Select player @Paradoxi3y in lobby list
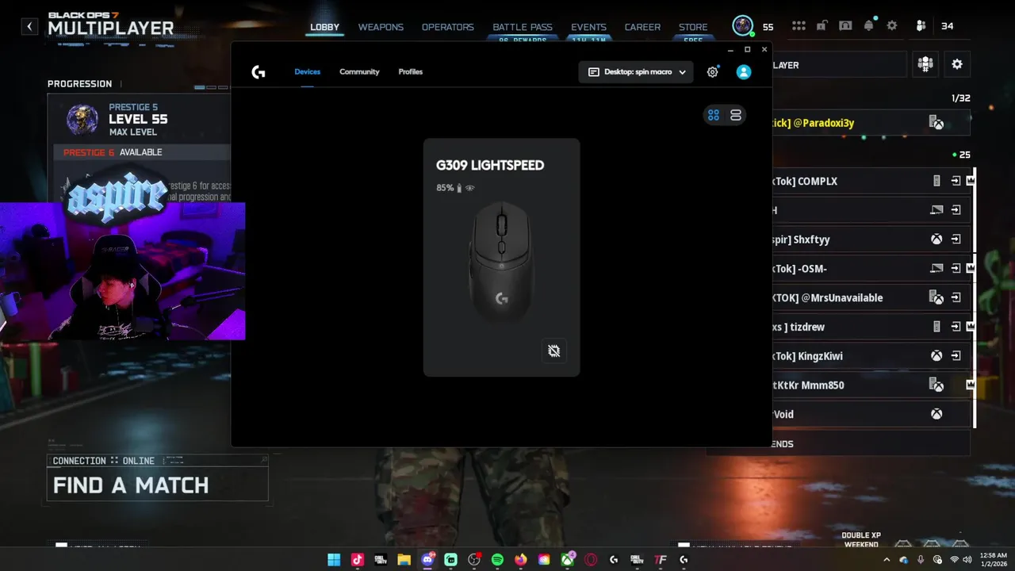Image resolution: width=1015 pixels, height=571 pixels. tap(871, 123)
